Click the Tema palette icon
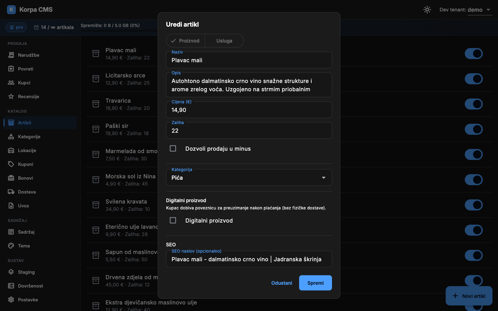 (11, 246)
